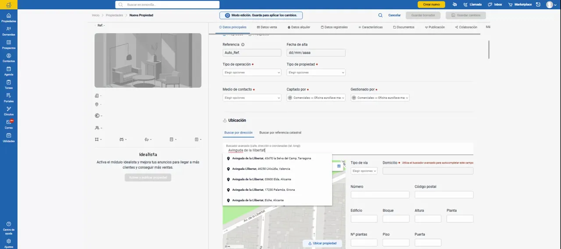Click the bedrooms icon in property summary
Viewport: 561px width, 249px height.
point(121,140)
